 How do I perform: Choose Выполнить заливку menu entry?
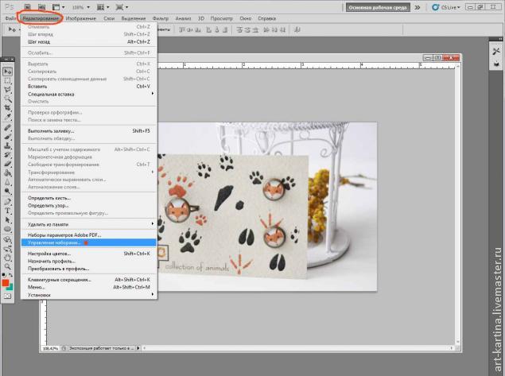(88, 130)
